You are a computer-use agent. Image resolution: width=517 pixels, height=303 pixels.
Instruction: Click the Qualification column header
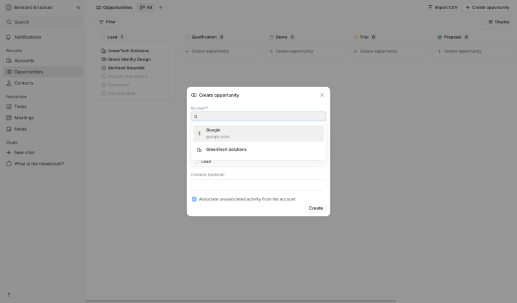click(204, 37)
